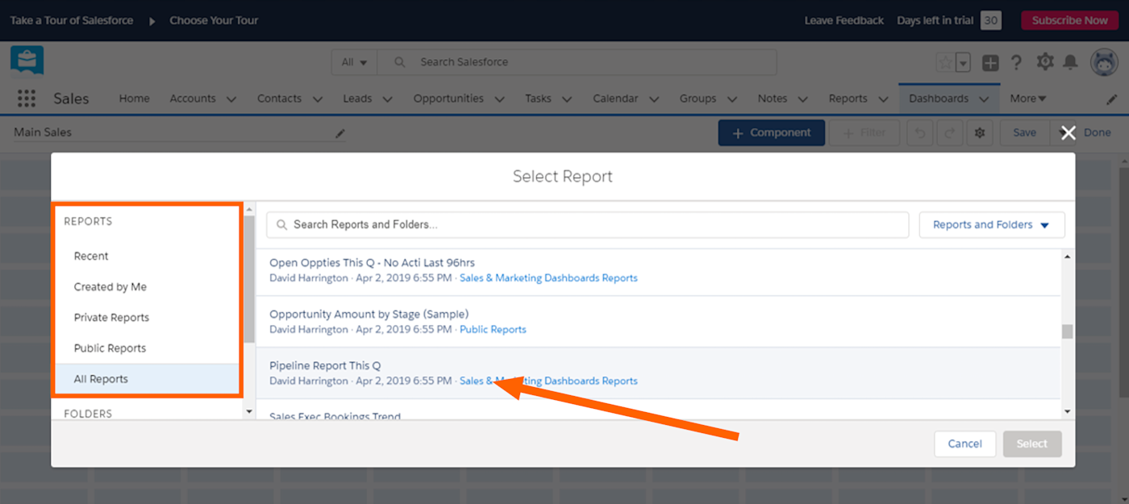Click Leave Feedback link

coord(844,20)
